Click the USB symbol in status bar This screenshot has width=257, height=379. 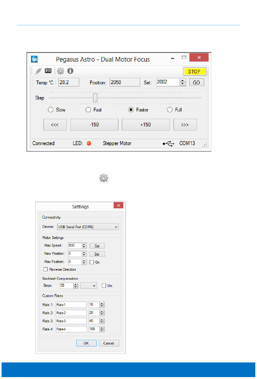(x=168, y=144)
